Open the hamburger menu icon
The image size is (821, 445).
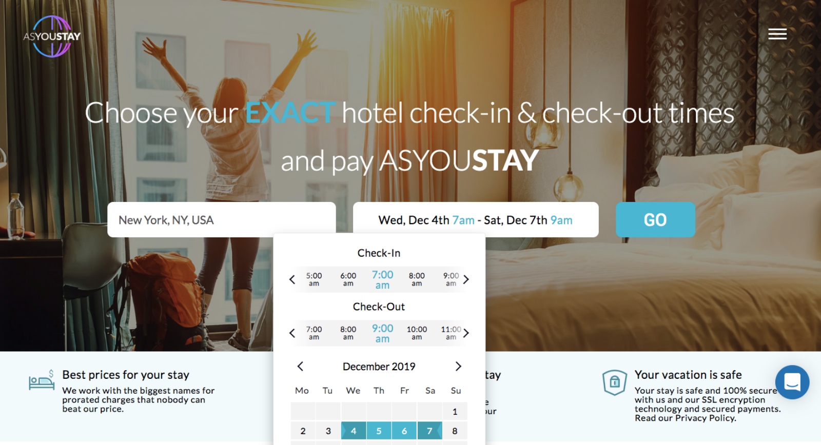click(777, 34)
